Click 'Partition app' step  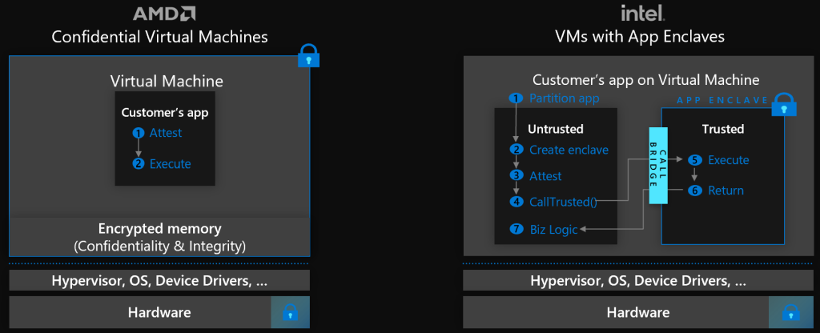pyautogui.click(x=565, y=98)
